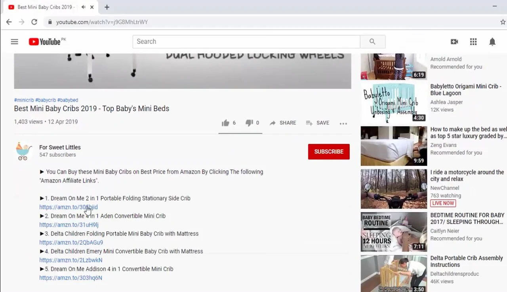Screen dimensions: 507x292
Task: Click the LIVE NOW badge
Action: [x=443, y=203]
